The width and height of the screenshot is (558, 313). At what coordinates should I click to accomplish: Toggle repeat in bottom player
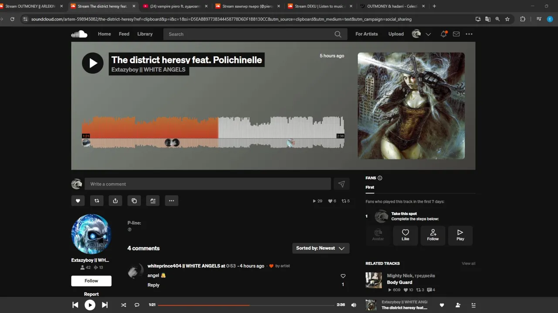[137, 305]
